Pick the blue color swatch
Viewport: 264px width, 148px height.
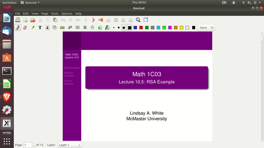click(135, 27)
